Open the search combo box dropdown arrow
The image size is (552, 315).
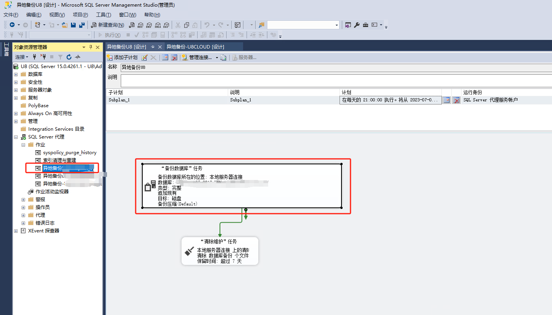(337, 25)
